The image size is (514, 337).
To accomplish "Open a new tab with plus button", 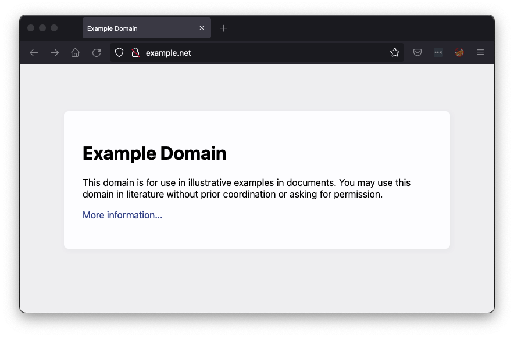I will coord(224,28).
